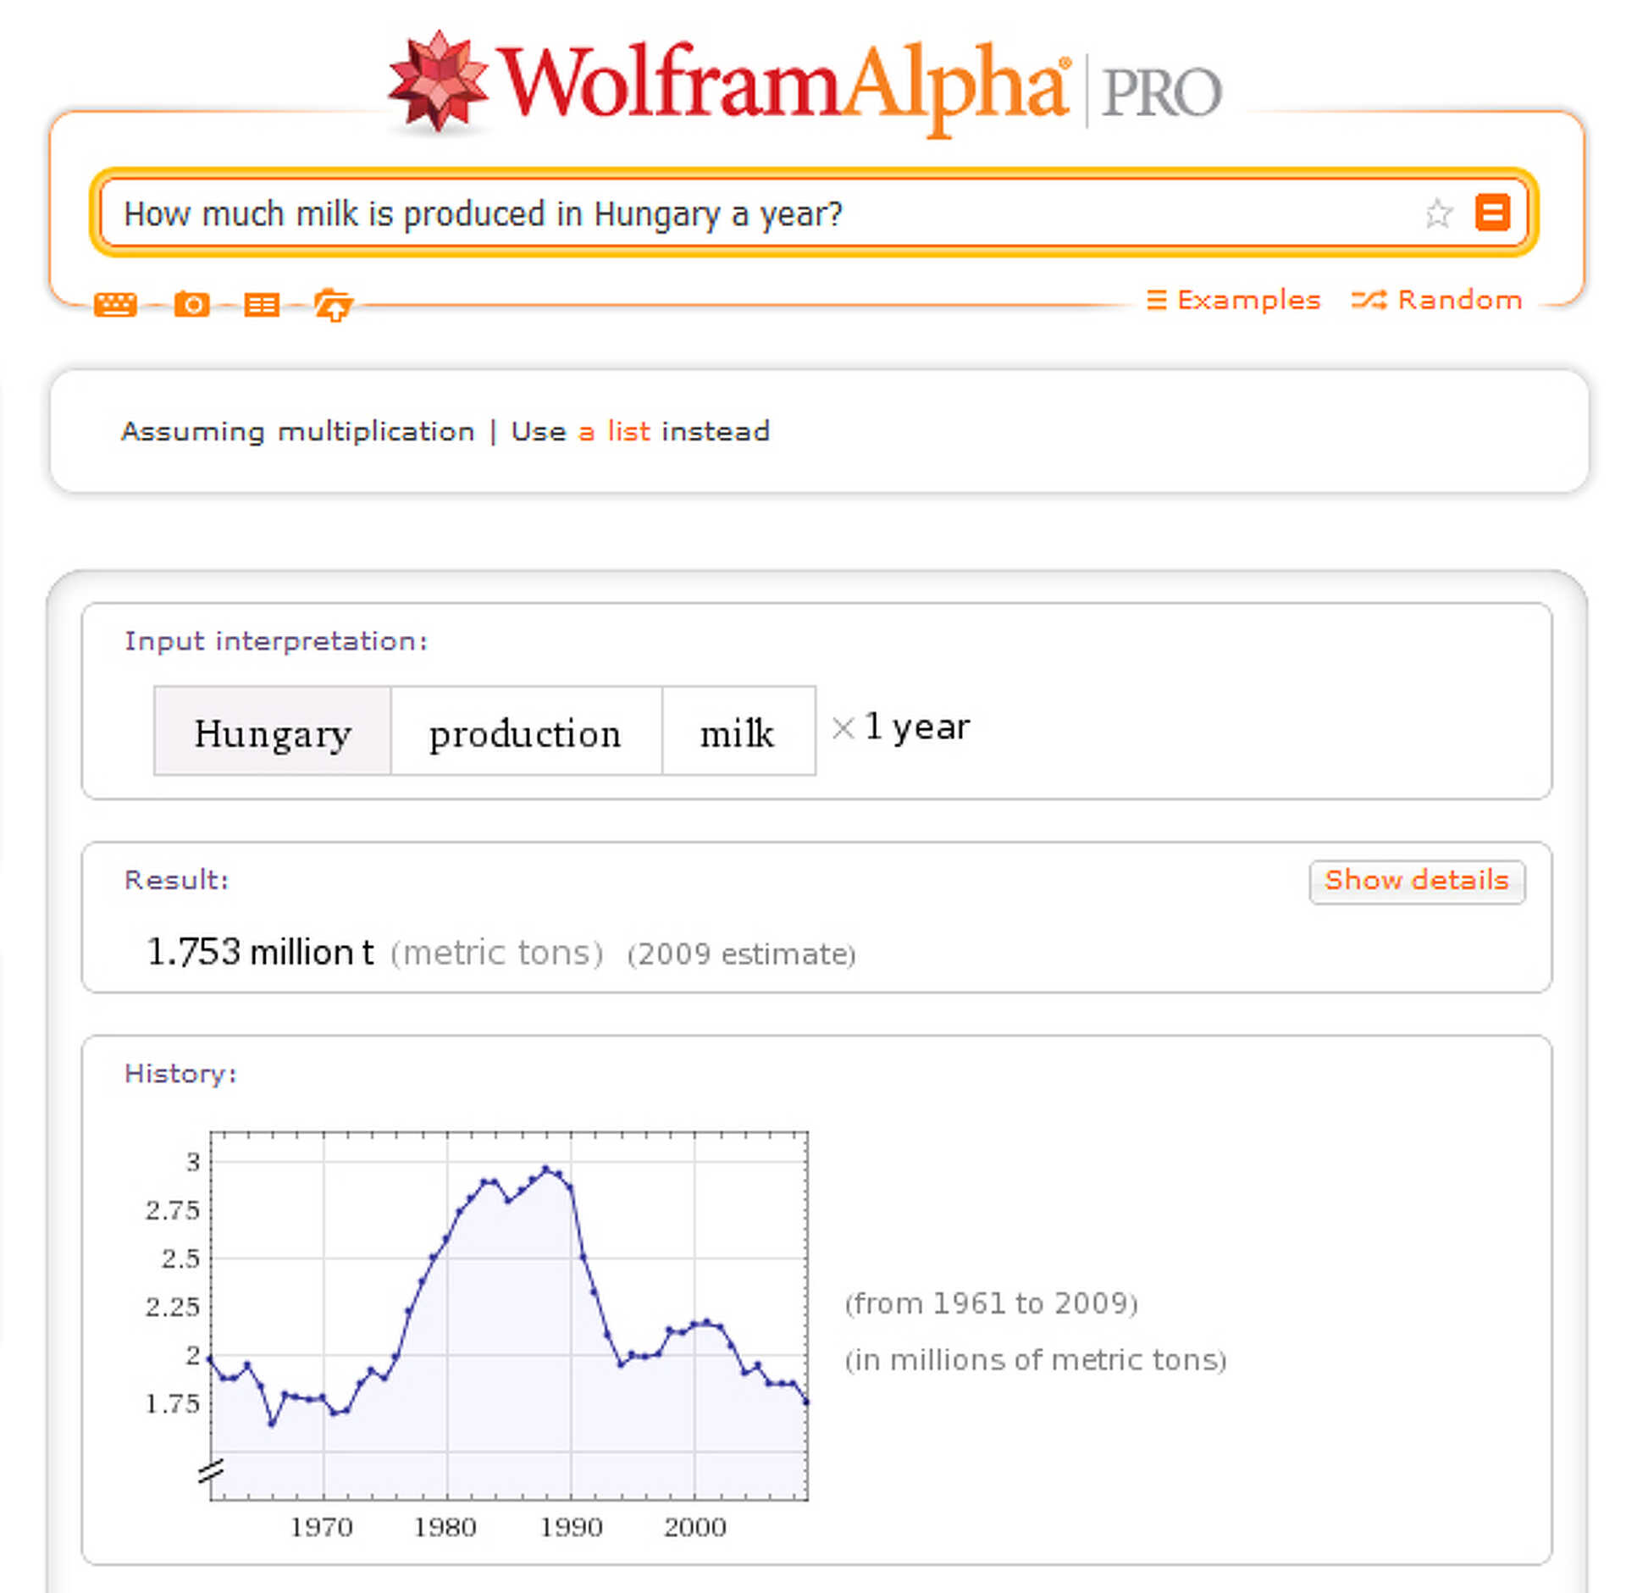Click the production cell in interpretation
Image resolution: width=1626 pixels, height=1593 pixels.
point(525,732)
